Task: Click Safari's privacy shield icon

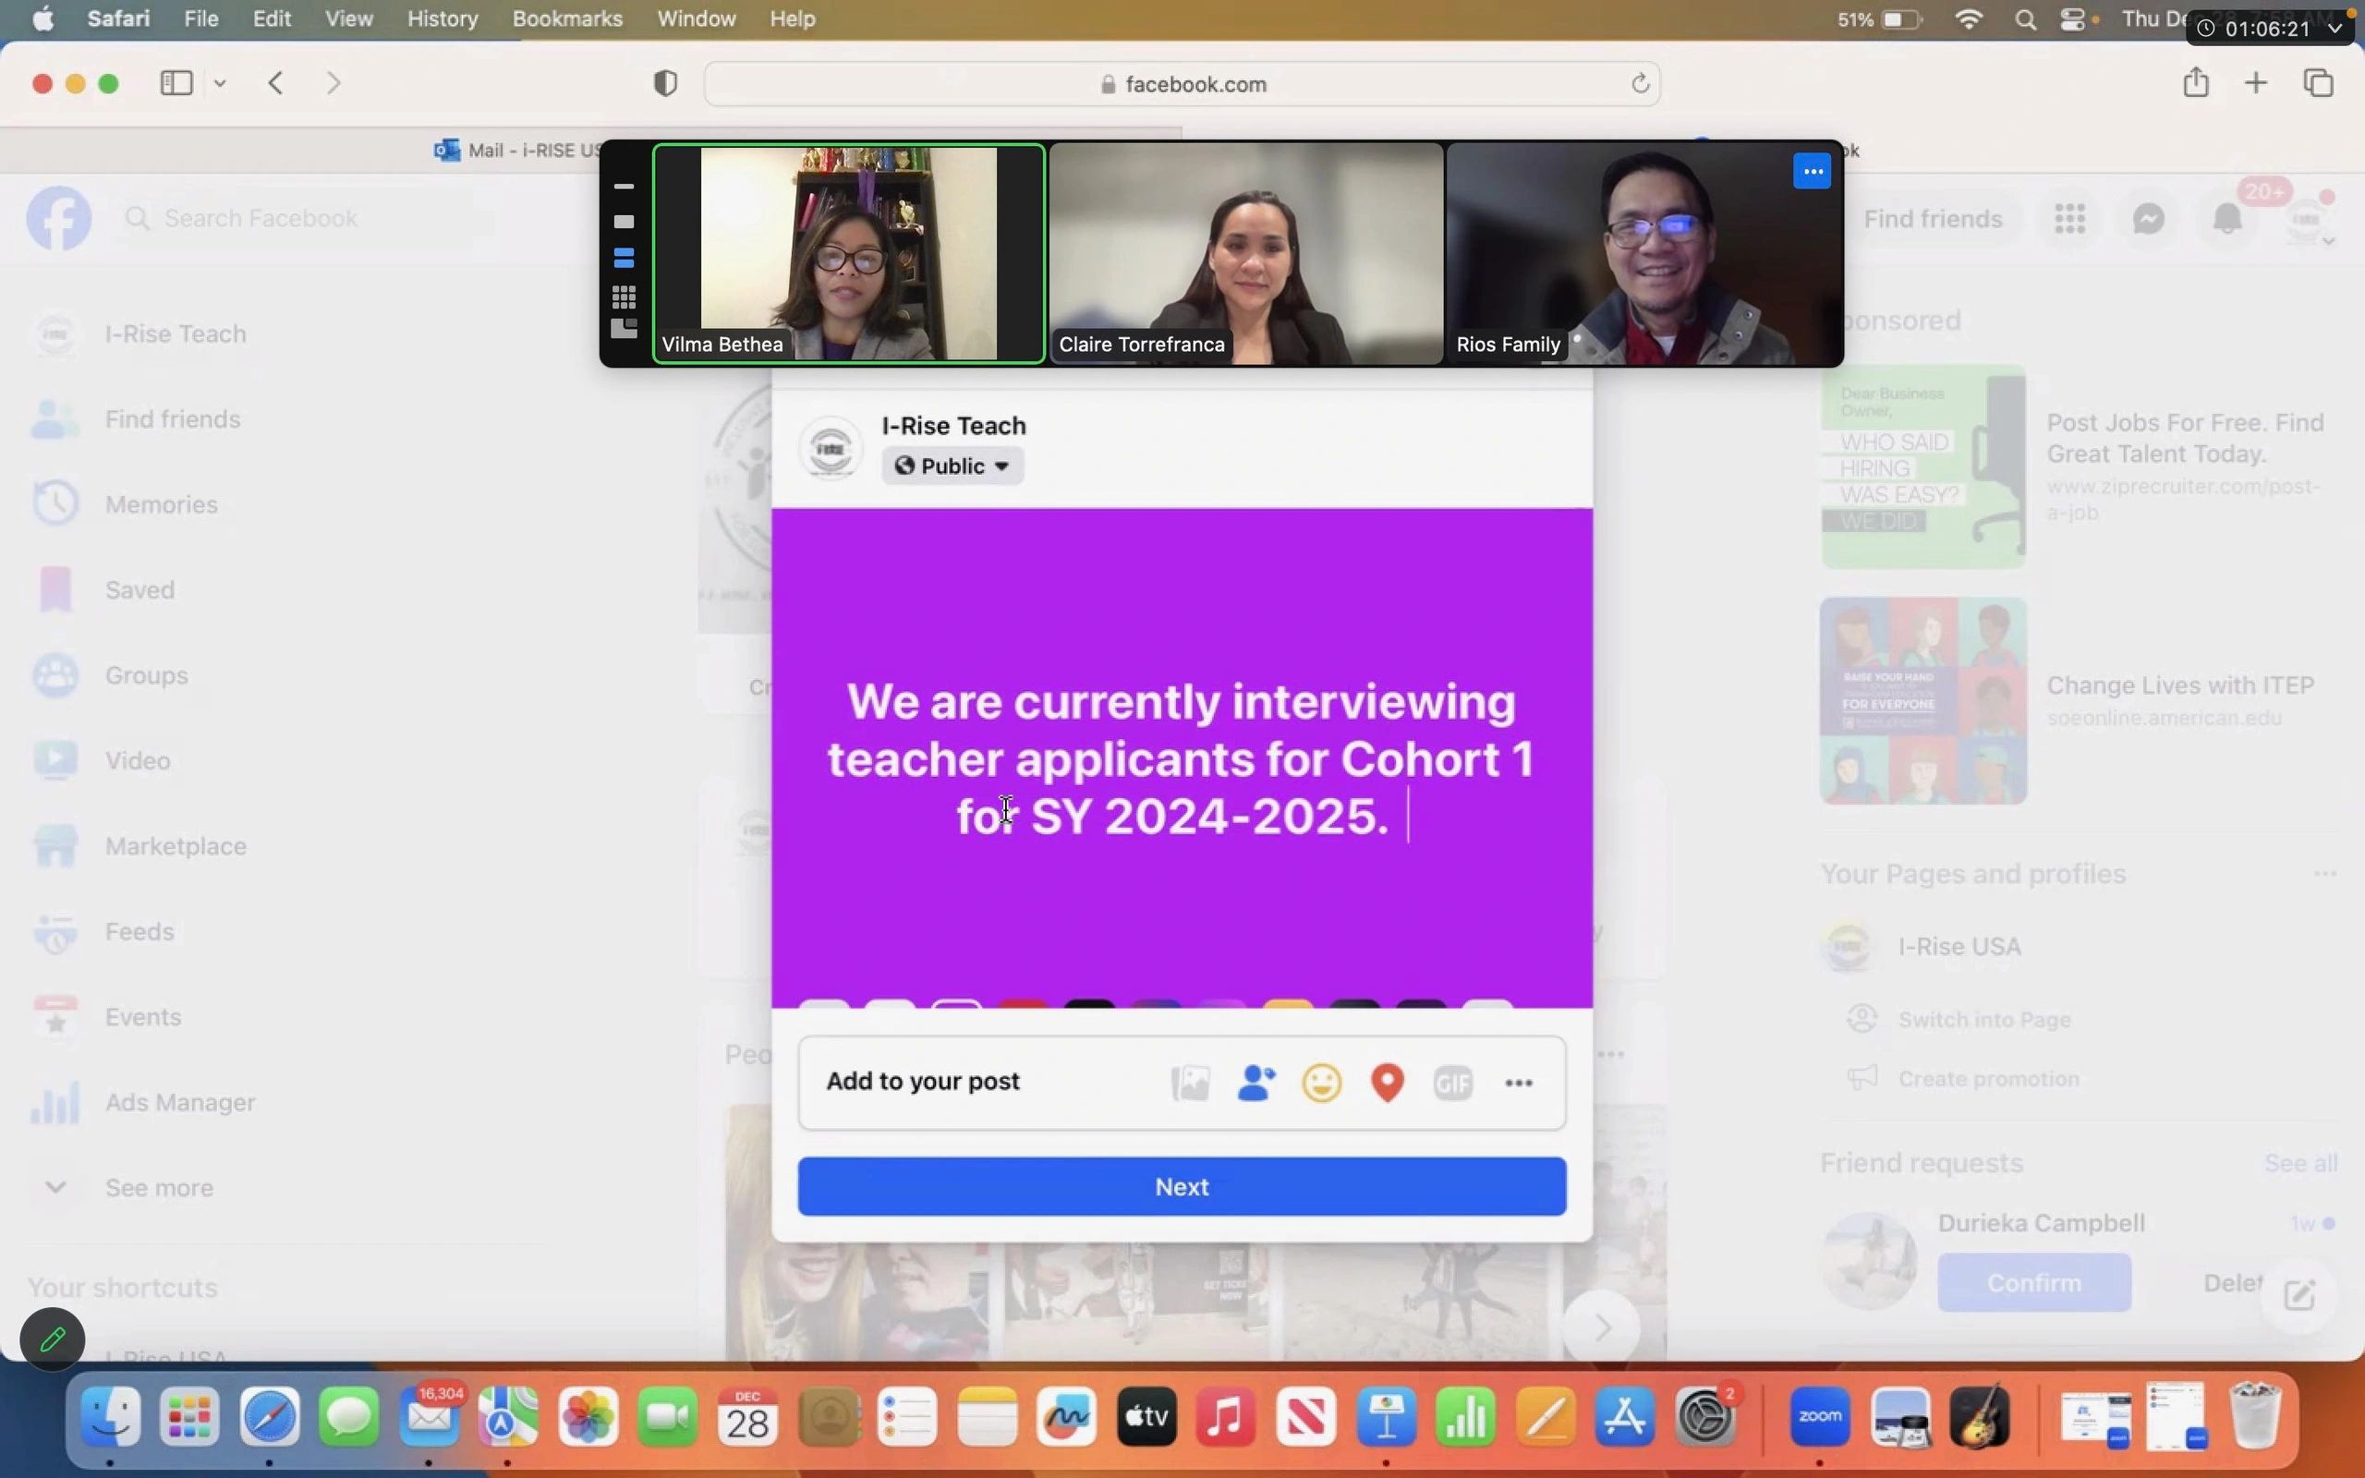Action: pyautogui.click(x=665, y=84)
